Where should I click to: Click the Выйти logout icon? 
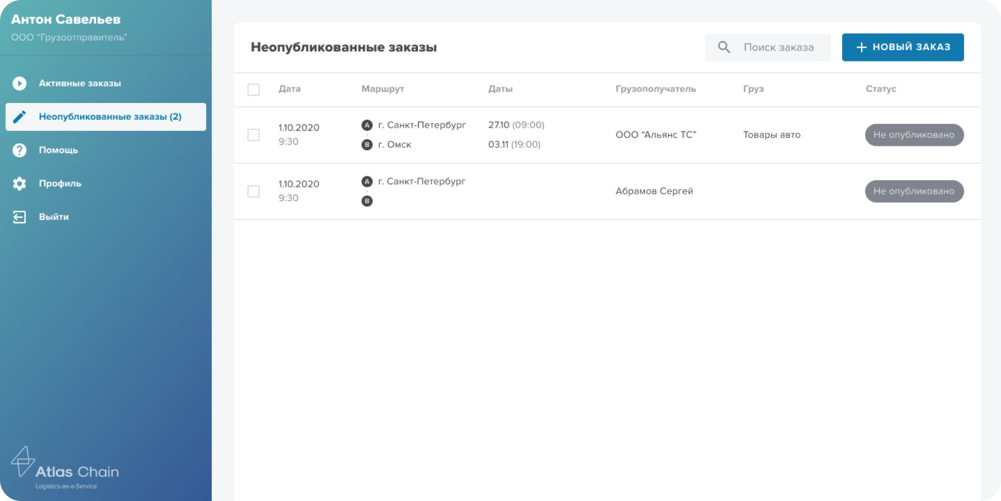[x=19, y=217]
